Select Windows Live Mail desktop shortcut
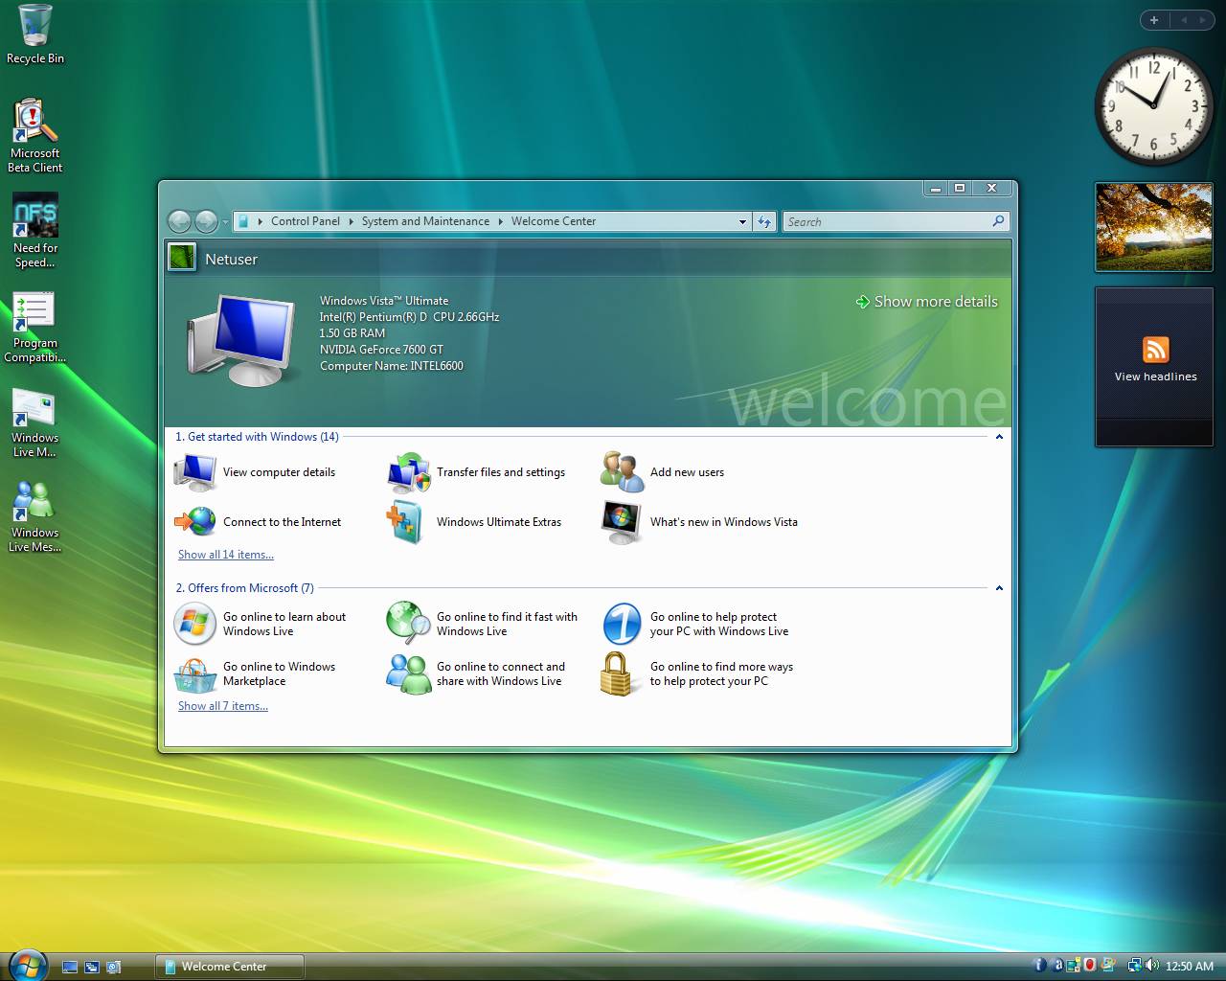This screenshot has width=1226, height=981. [35, 422]
